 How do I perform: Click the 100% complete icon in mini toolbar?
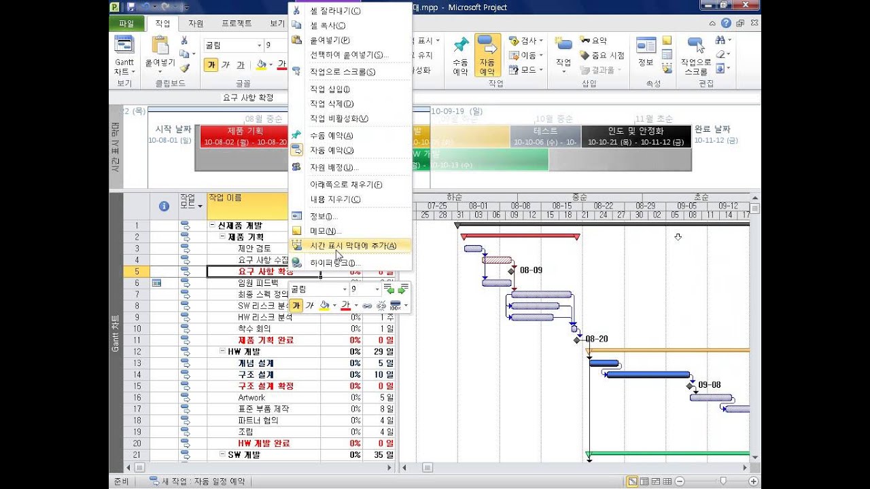pos(396,306)
